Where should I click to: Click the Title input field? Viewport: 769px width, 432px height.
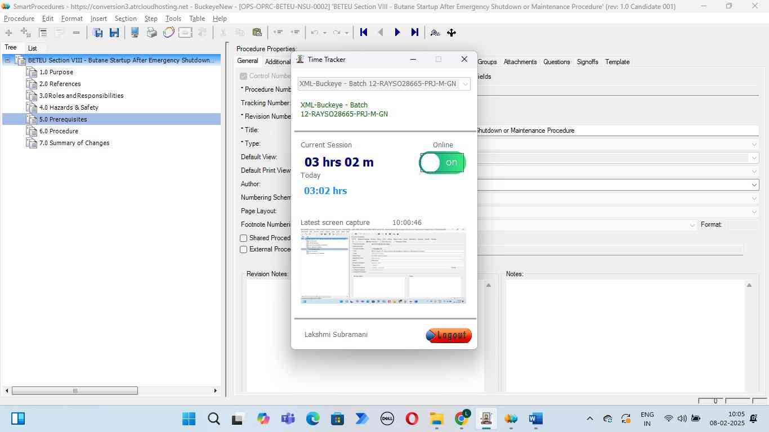pyautogui.click(x=618, y=130)
